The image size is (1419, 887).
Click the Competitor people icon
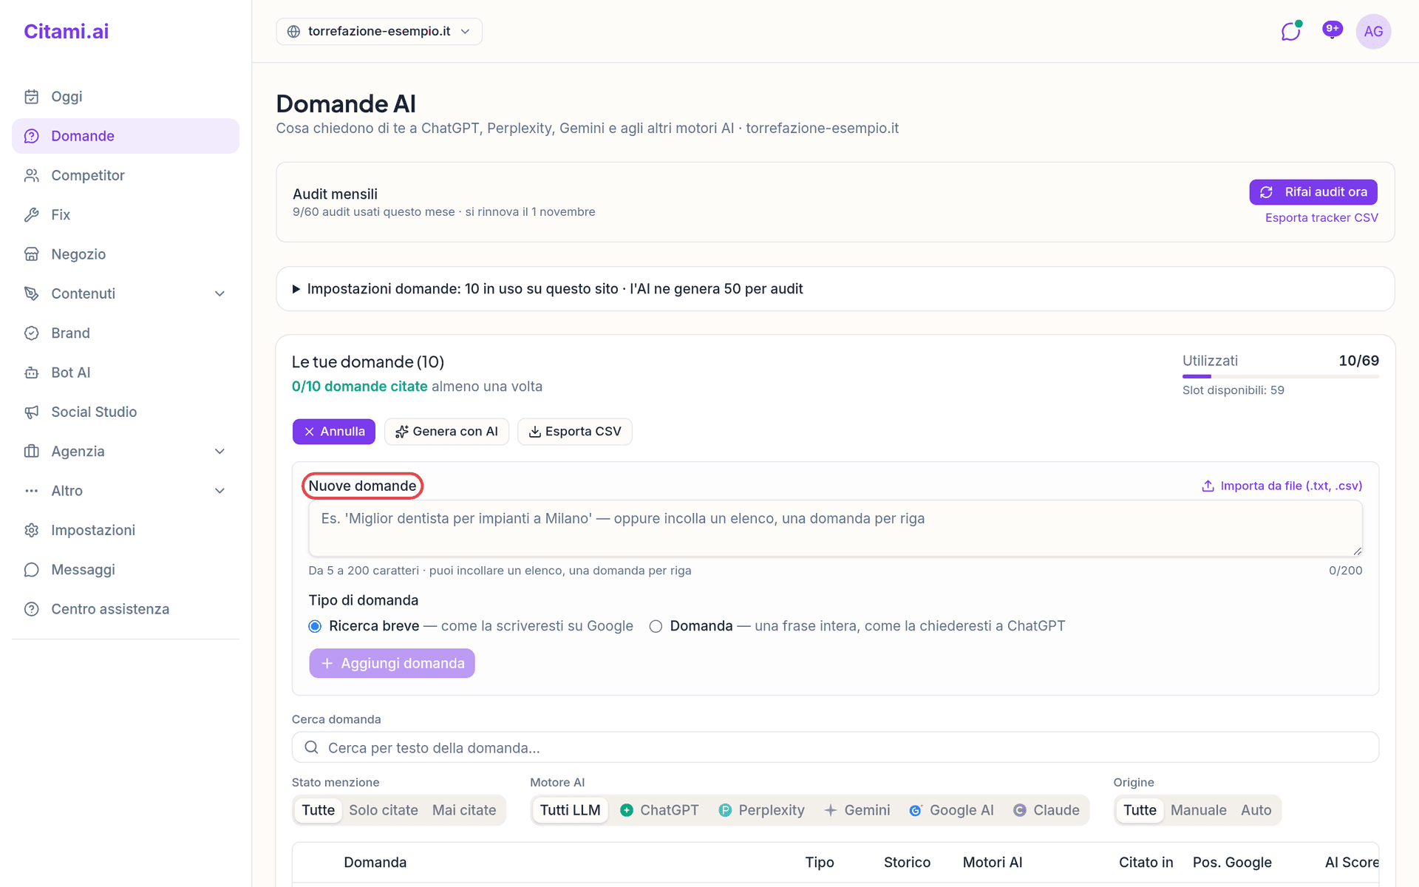(x=31, y=175)
